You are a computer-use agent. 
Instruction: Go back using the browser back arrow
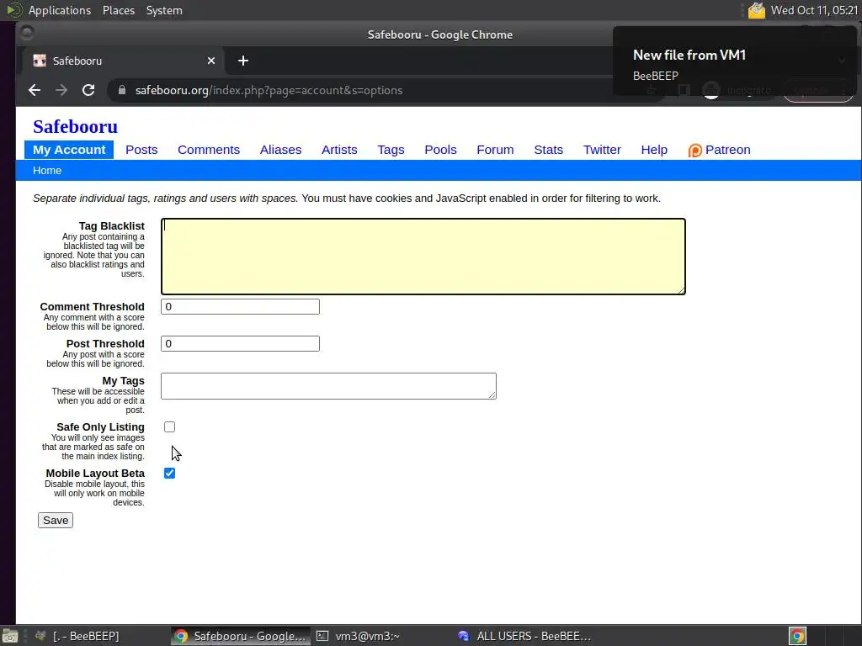[x=34, y=90]
